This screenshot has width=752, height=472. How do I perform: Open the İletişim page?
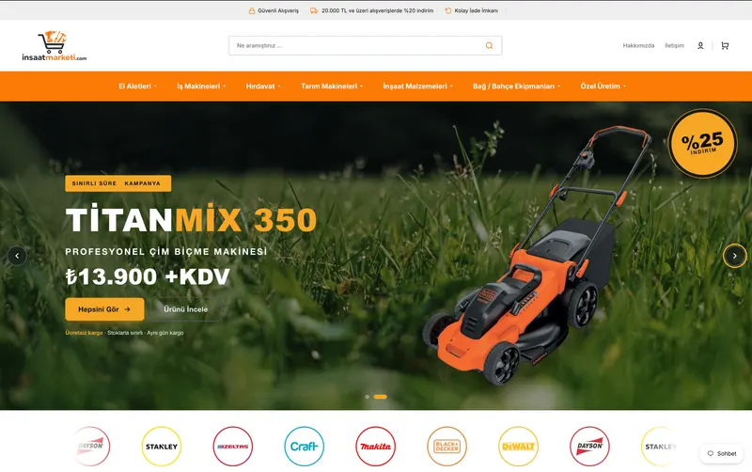coord(674,45)
